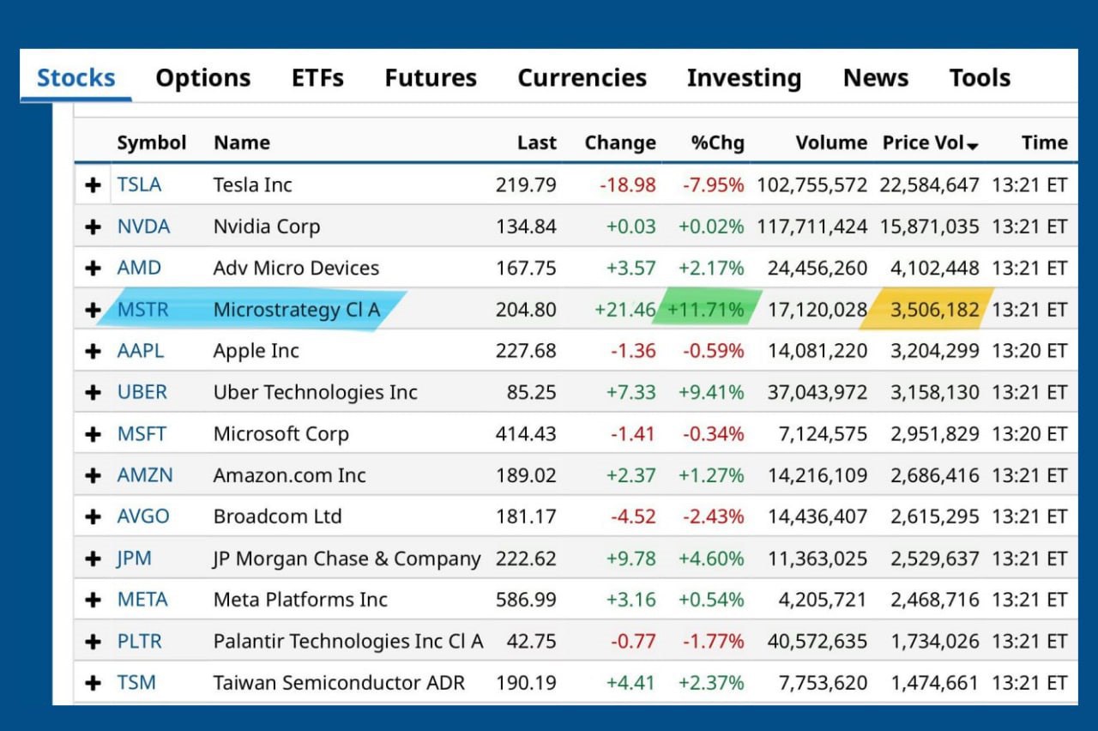This screenshot has height=731, width=1098.
Task: Expand the MSTR row plus icon
Action: [93, 310]
